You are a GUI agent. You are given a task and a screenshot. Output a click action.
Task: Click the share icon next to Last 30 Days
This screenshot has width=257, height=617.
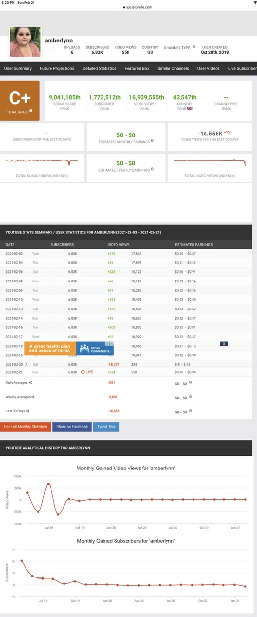click(27, 411)
